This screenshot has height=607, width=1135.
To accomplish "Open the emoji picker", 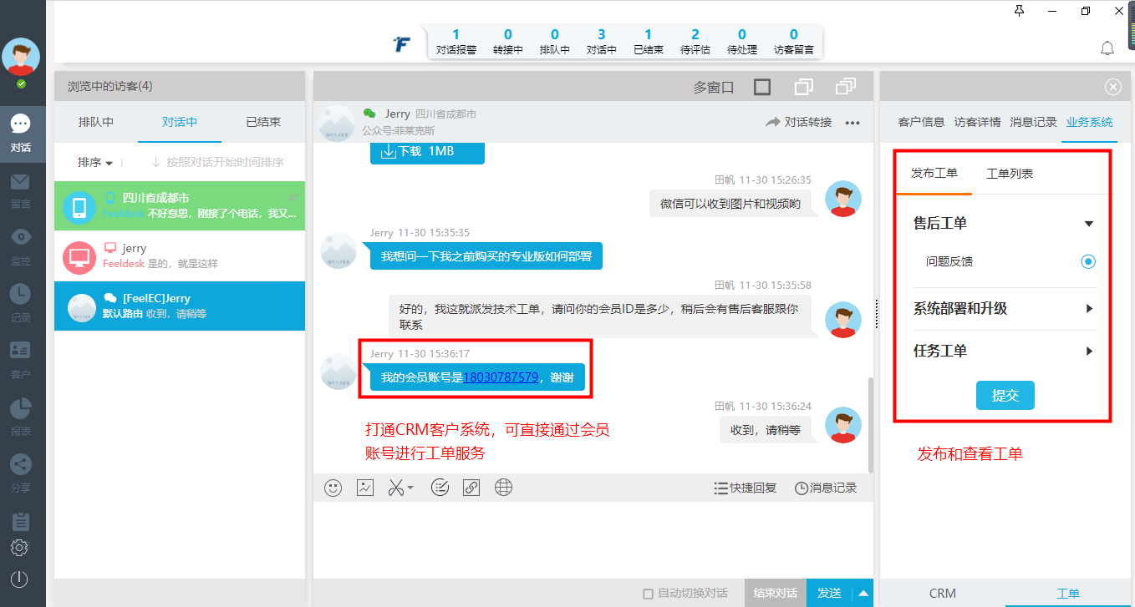I will pos(333,488).
